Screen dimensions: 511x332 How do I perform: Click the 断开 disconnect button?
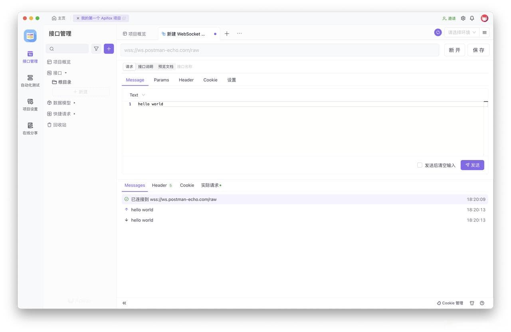[455, 50]
